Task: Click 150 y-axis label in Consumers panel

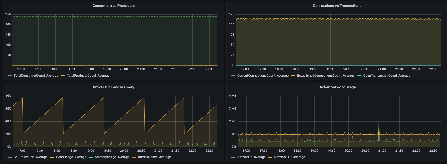Action: coord(8,35)
